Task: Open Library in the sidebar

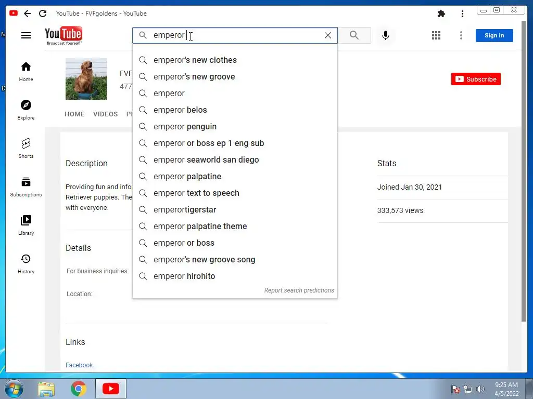Action: pos(26,225)
